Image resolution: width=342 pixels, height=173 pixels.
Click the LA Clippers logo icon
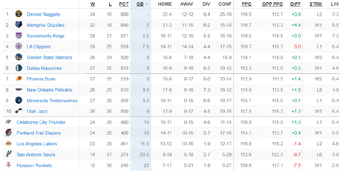pos(18,47)
